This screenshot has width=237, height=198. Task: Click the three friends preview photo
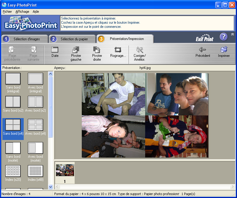[x=177, y=94]
